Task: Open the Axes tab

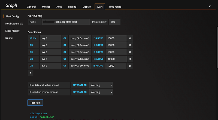Action: coord(59,7)
